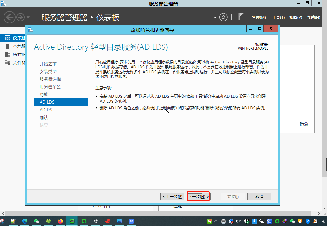Screen dimensions: 327x226
Task: Go to the 服务器角色 wizard step
Action: click(50, 87)
